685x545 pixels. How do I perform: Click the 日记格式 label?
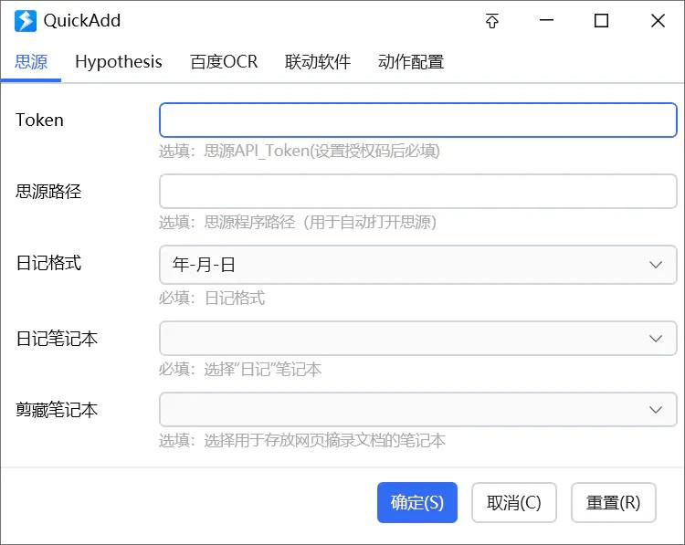(48, 263)
